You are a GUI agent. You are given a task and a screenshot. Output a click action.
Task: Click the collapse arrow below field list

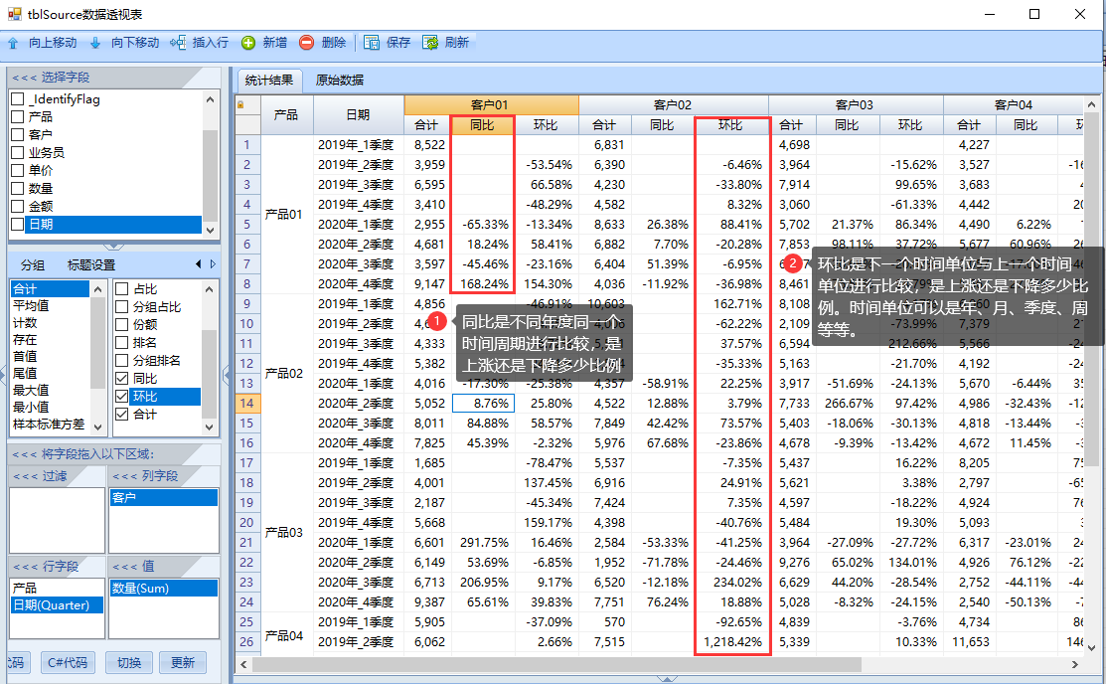pyautogui.click(x=113, y=248)
